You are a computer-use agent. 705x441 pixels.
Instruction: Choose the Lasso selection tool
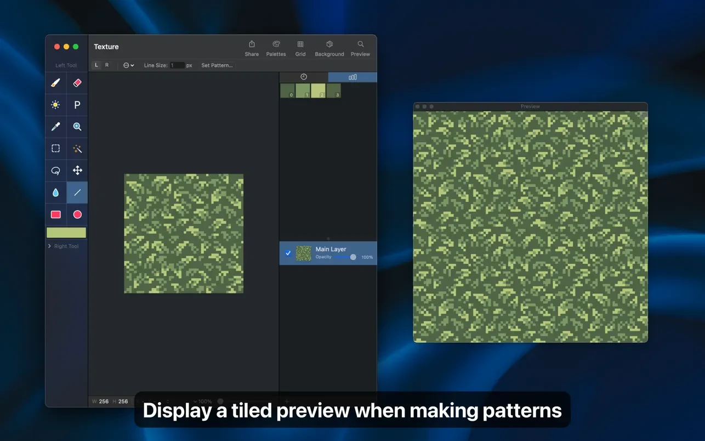pos(55,171)
